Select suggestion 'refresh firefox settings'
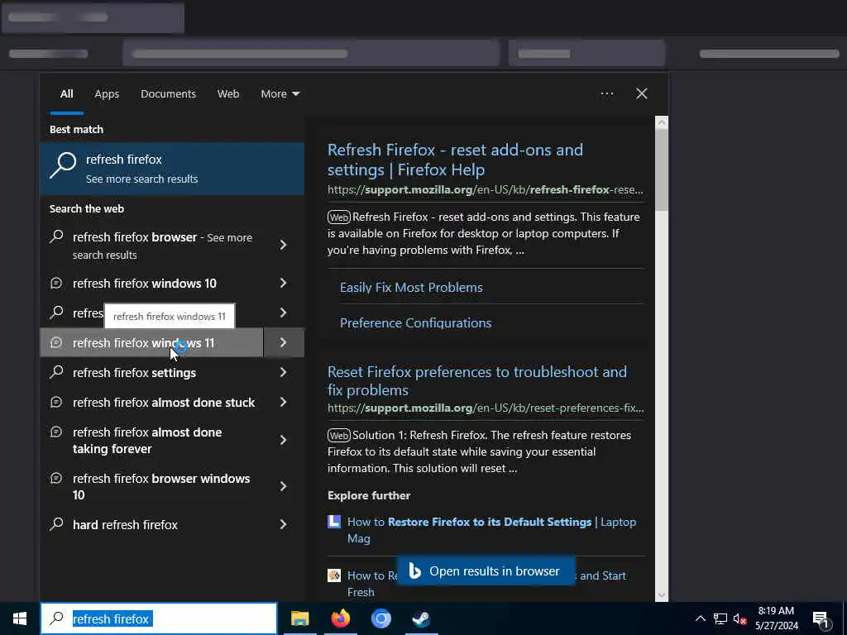 151,372
